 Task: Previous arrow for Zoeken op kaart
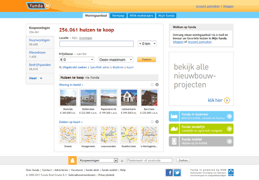click(x=152, y=122)
